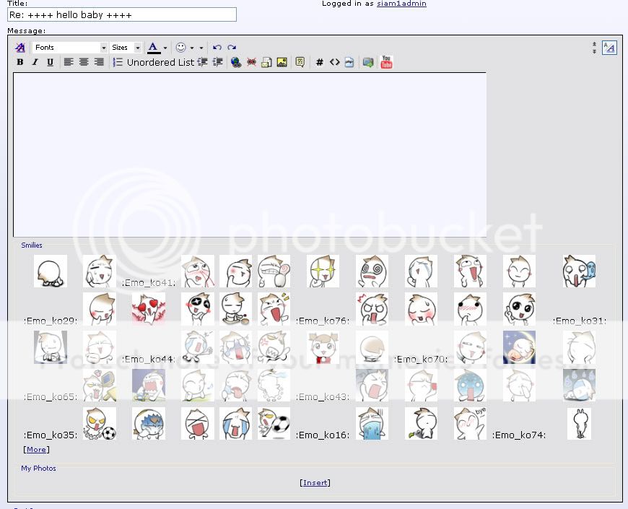Toggle italic formatting

[35, 63]
